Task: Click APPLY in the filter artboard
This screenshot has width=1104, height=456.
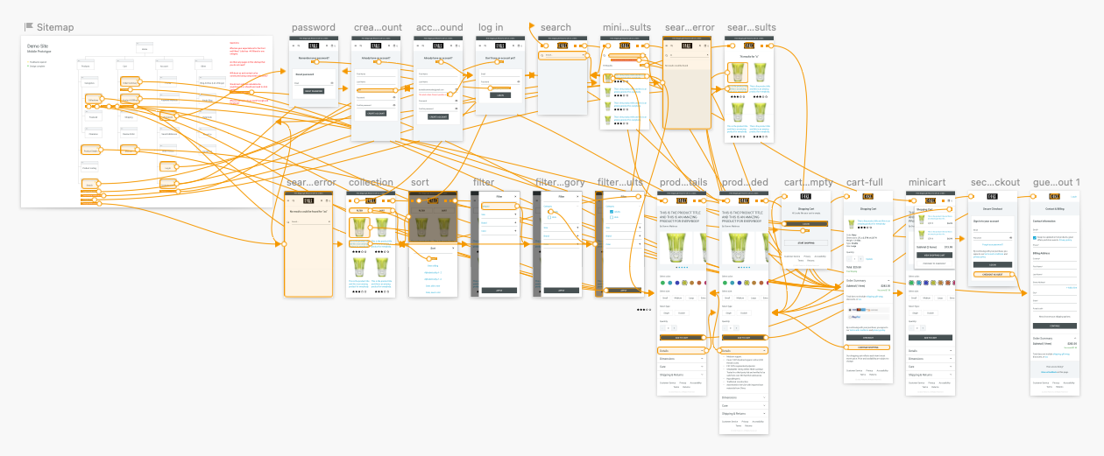Action: click(x=499, y=291)
